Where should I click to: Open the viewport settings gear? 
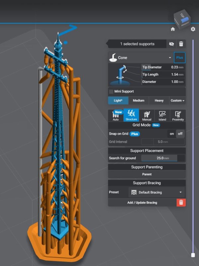(x=193, y=29)
